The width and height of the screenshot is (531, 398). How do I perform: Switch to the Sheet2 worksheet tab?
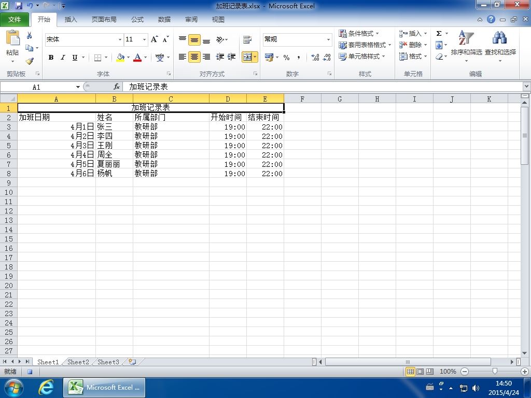pyautogui.click(x=78, y=362)
